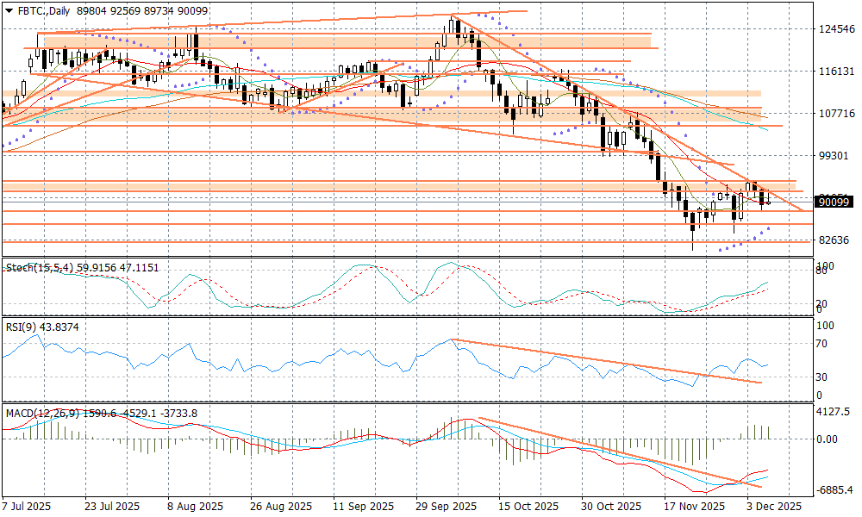The image size is (862, 517).
Task: Click the current price label 90099
Action: 834,202
